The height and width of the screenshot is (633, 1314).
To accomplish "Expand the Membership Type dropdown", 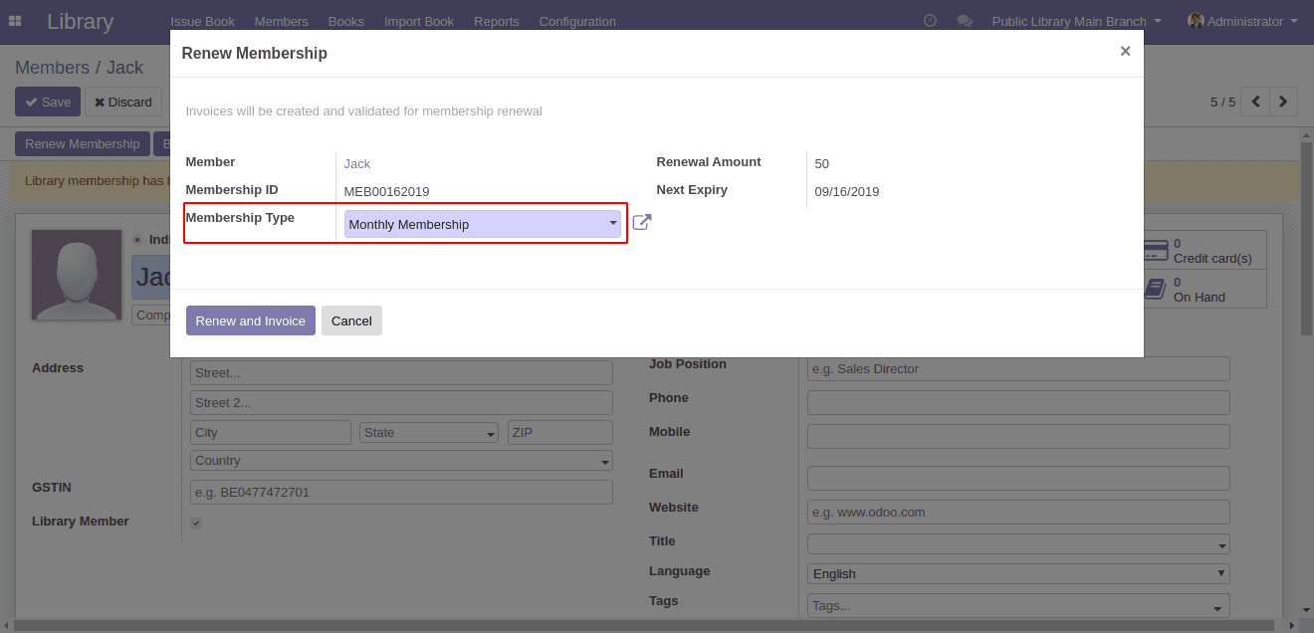I will (483, 224).
